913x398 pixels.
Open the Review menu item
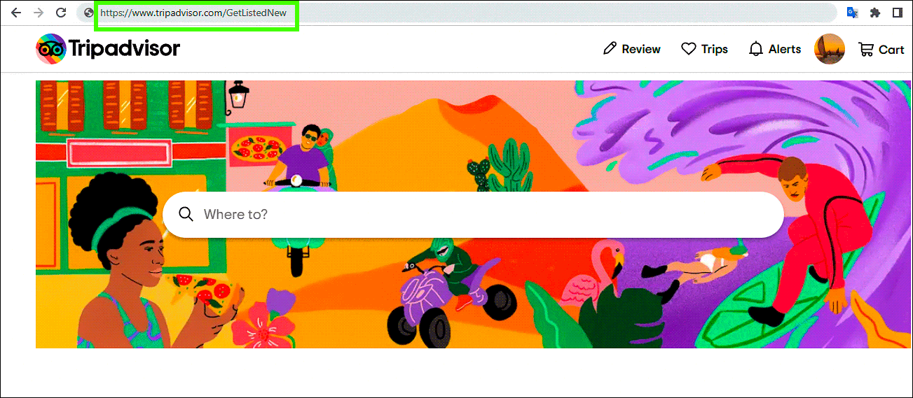640,49
